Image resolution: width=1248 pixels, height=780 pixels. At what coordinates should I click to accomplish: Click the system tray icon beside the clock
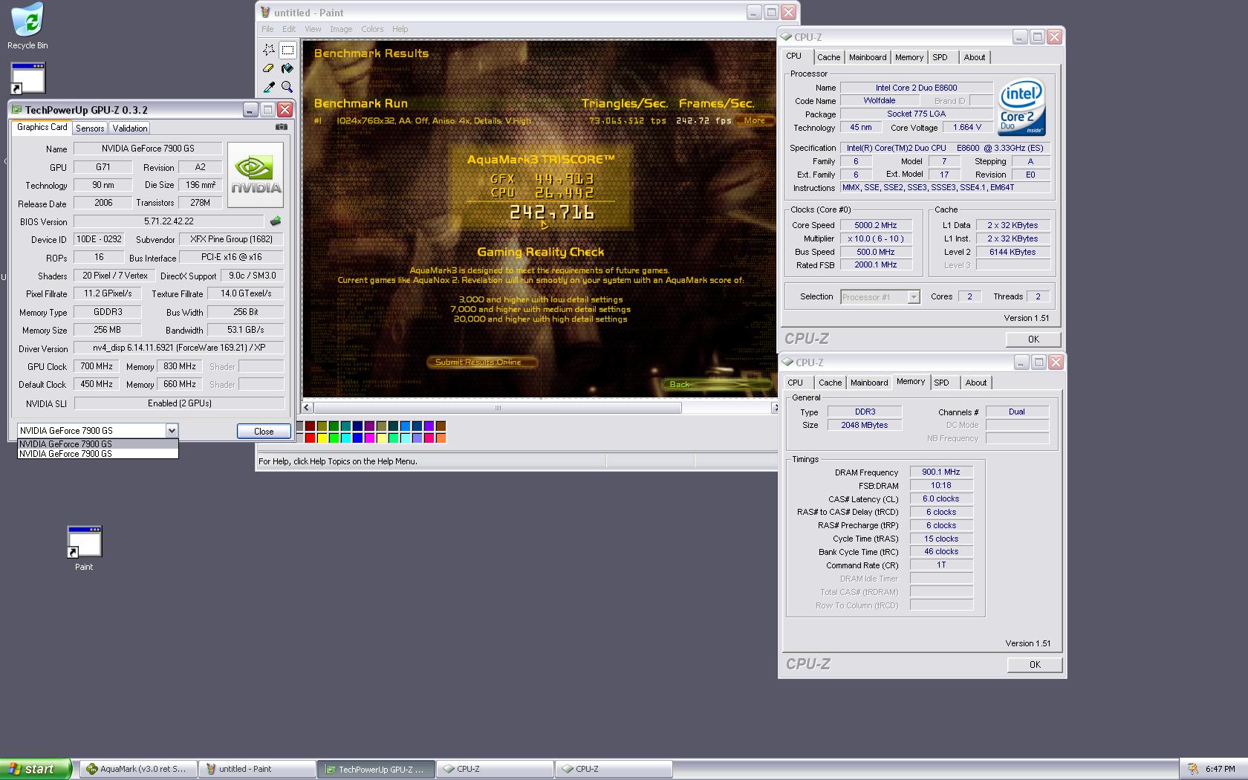coord(1192,769)
